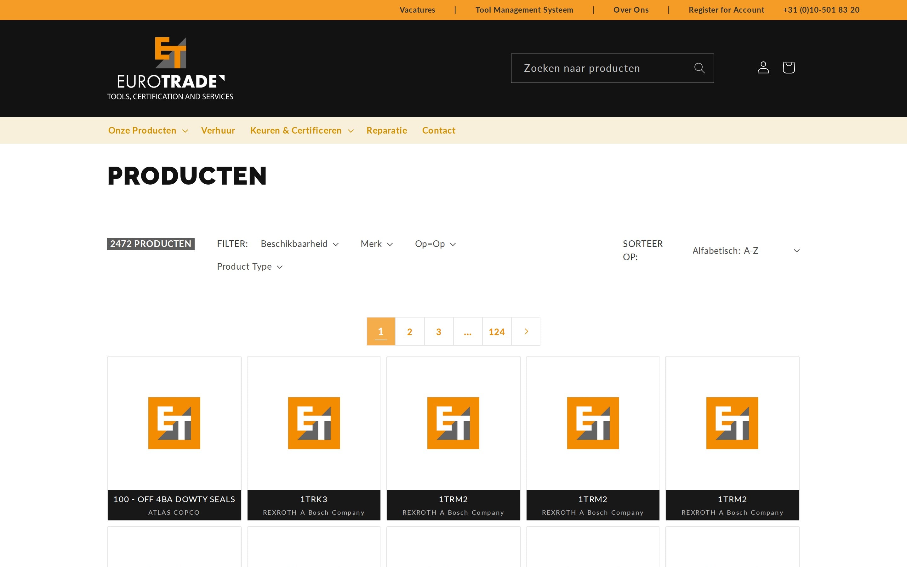Open the 100 - OFF 4BA DOWTY SEALS thumbnail
This screenshot has height=567, width=907.
click(174, 423)
